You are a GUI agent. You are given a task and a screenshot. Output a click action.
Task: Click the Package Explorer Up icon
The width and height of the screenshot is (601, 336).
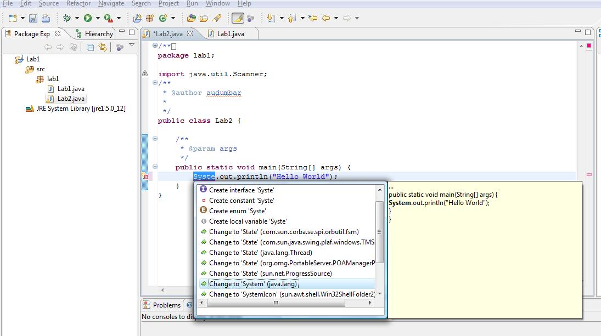tap(73, 47)
